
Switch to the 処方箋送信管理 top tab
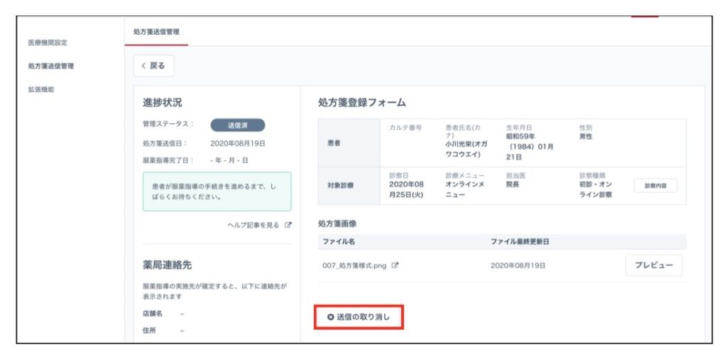pos(156,32)
